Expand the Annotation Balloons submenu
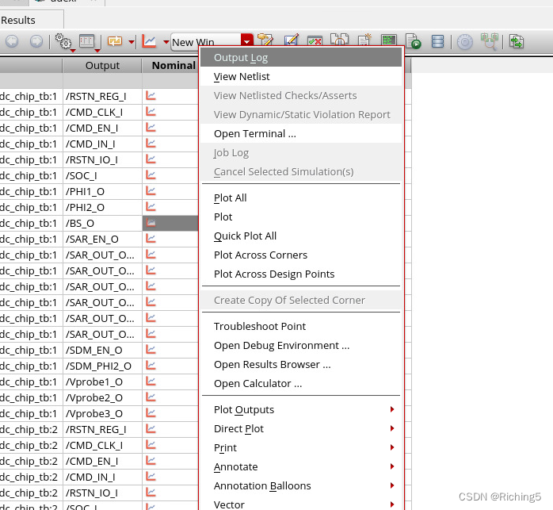Screen dimensions: 553x510 coord(301,486)
